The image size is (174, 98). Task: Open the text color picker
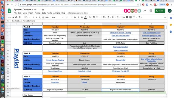point(85,17)
